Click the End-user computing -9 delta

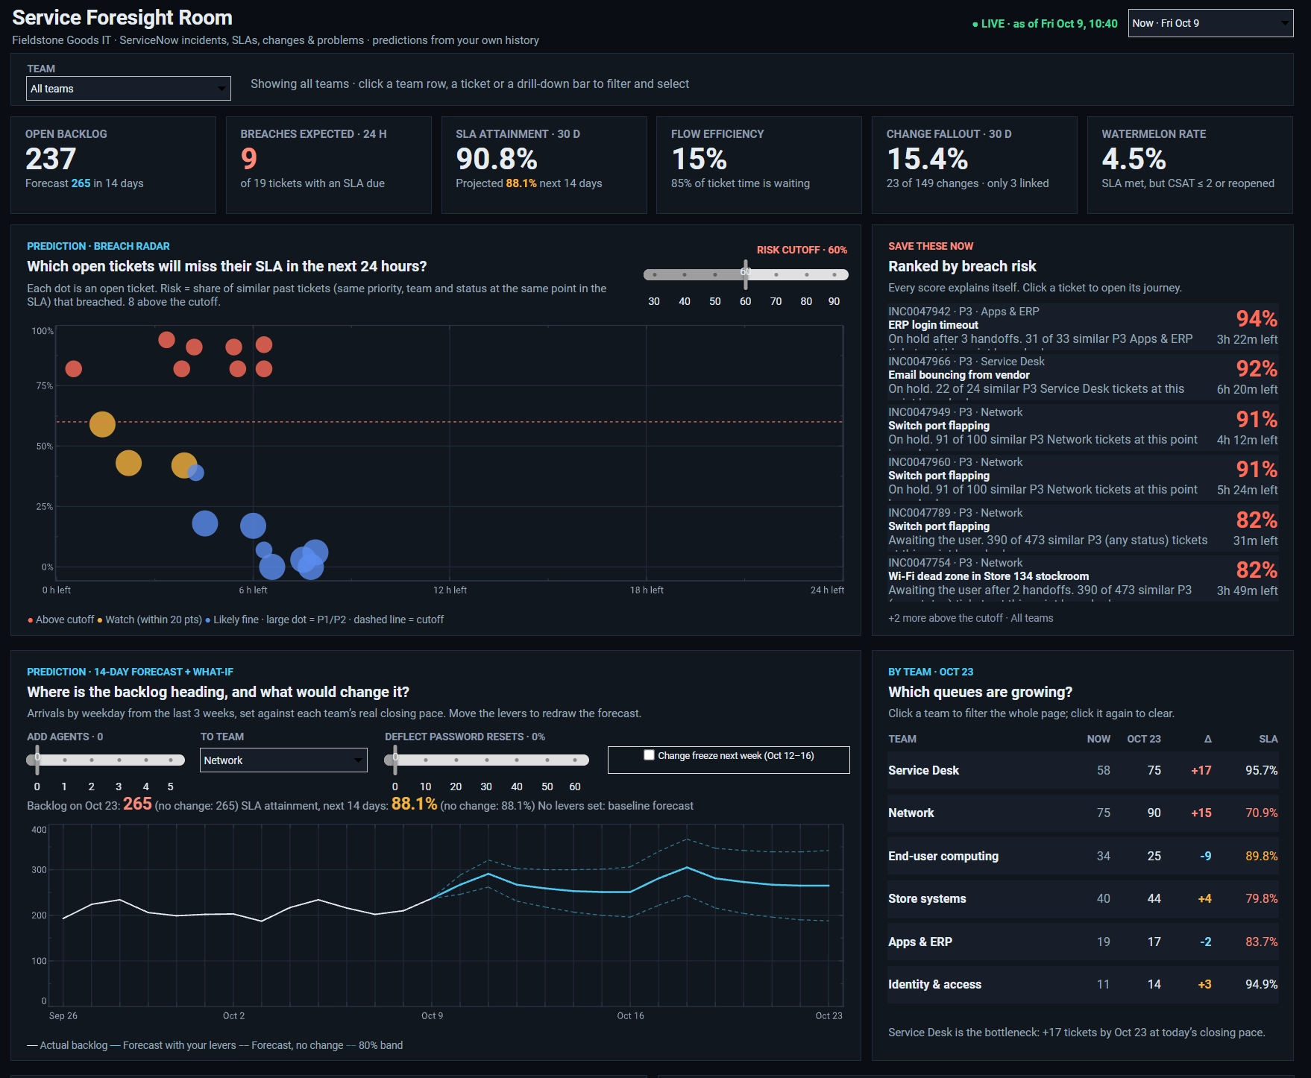click(1205, 856)
